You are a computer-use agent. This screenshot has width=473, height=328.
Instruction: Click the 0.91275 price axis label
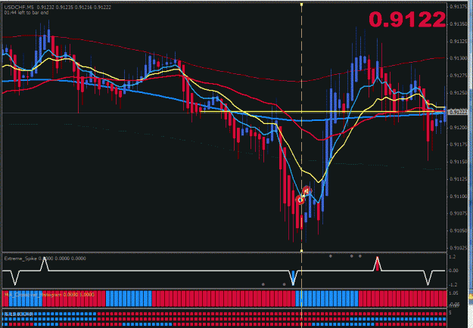[458, 76]
